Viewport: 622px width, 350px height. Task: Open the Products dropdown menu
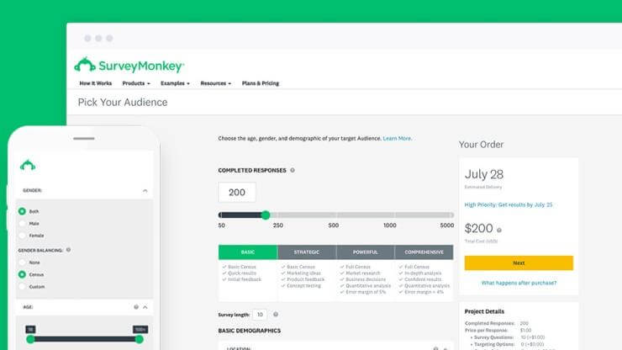[136, 83]
